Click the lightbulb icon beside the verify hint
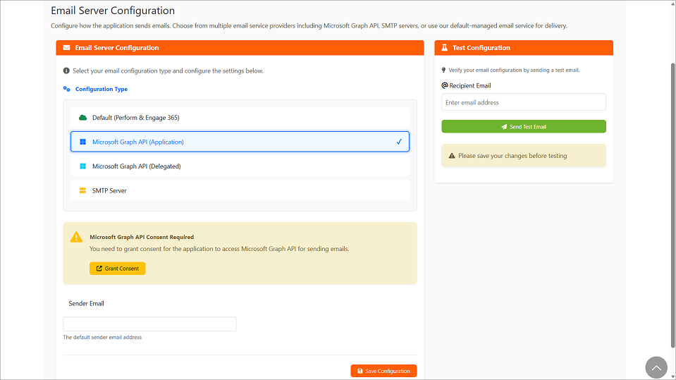 click(443, 70)
